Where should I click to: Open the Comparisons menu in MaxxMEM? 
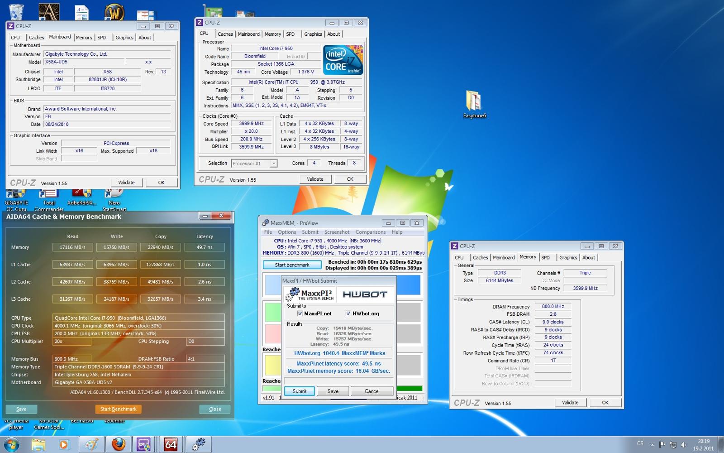click(371, 232)
